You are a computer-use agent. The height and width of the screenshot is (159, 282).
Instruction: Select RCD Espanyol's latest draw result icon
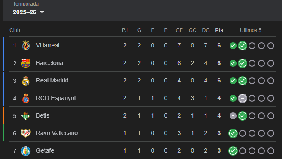click(243, 98)
